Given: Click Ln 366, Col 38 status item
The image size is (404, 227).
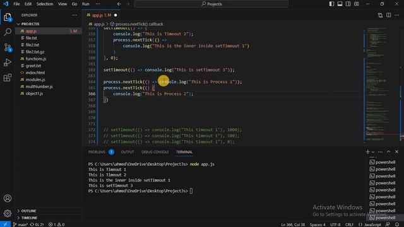Looking at the screenshot, I should point(293,224).
